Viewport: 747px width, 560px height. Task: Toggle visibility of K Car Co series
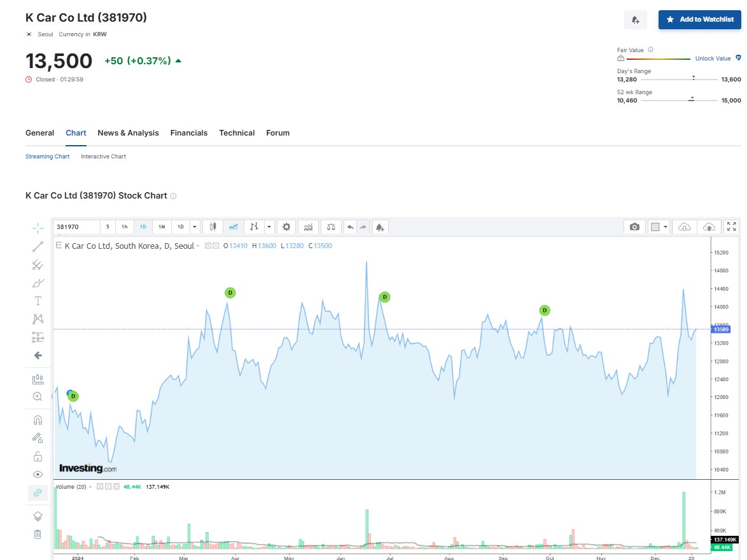[x=208, y=246]
